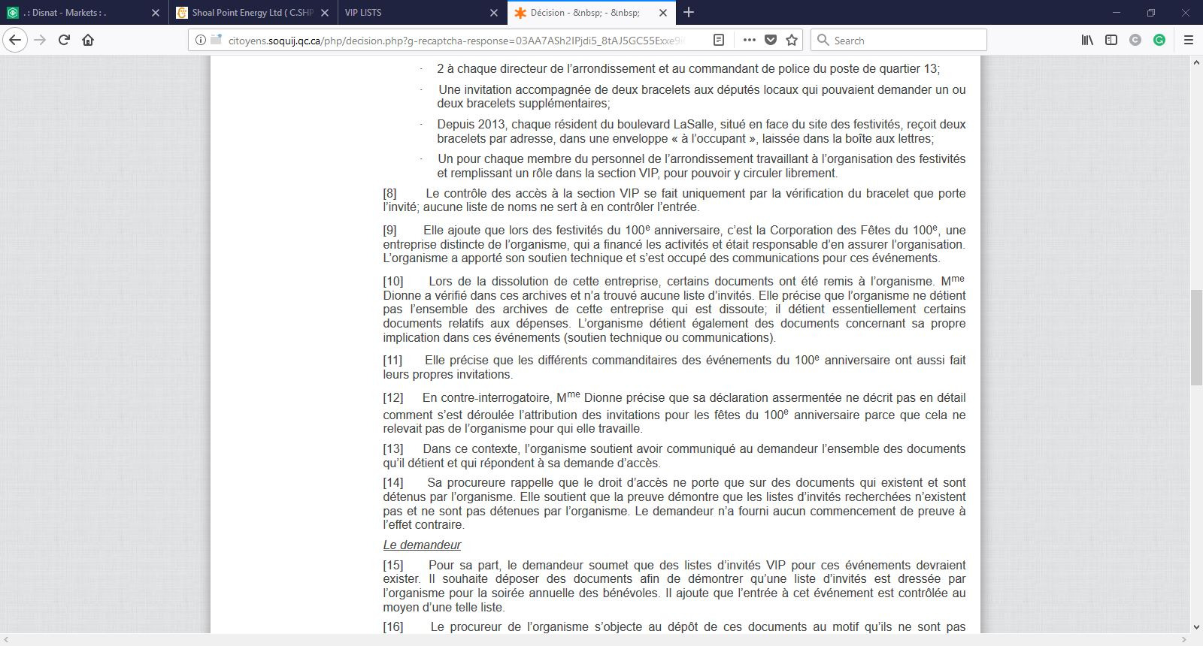Click paragraph number [8]
This screenshot has width=1203, height=646.
pyautogui.click(x=389, y=193)
